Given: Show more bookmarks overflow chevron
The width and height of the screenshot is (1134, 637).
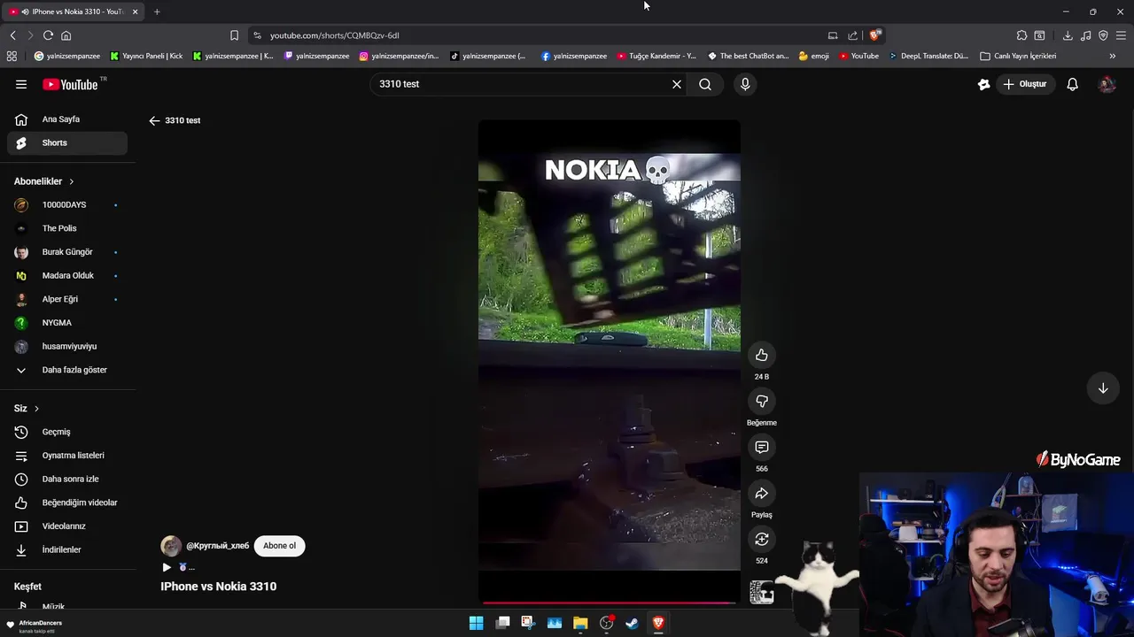Looking at the screenshot, I should tap(1112, 56).
